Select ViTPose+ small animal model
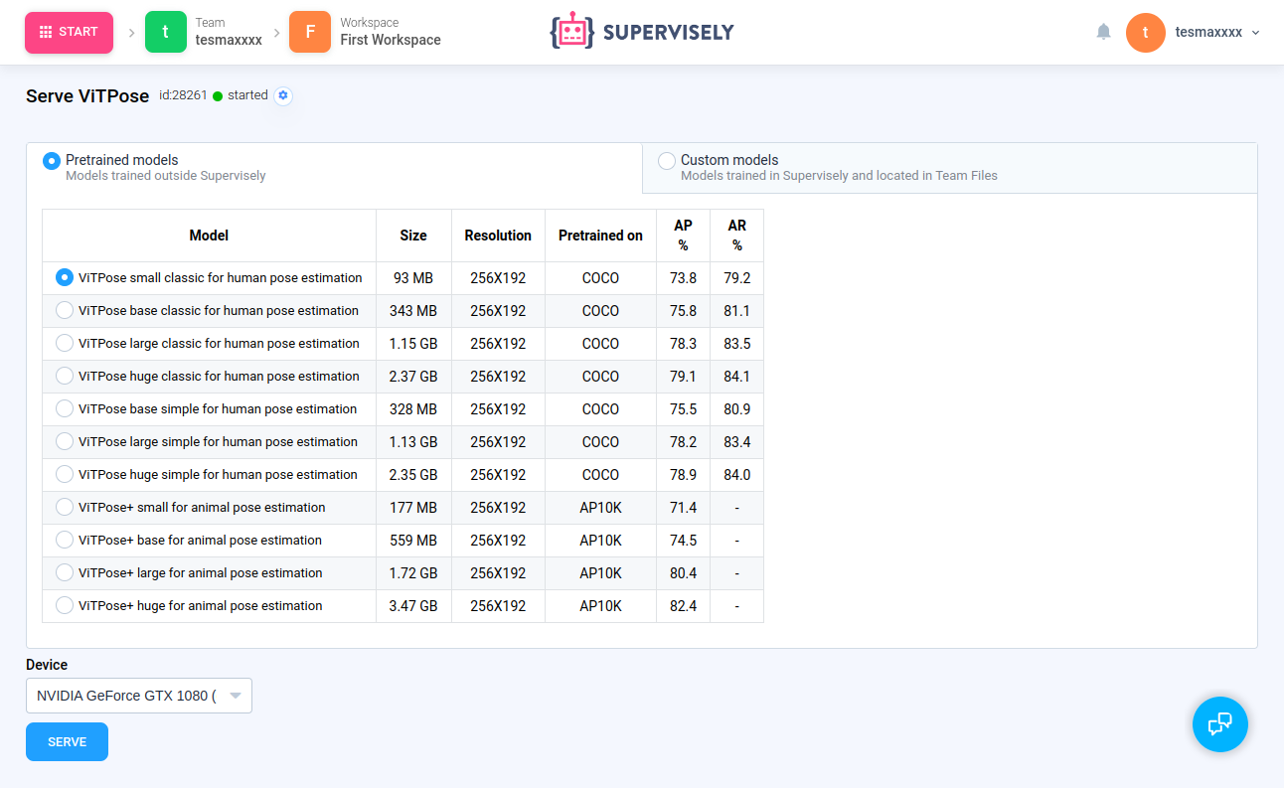 point(65,507)
